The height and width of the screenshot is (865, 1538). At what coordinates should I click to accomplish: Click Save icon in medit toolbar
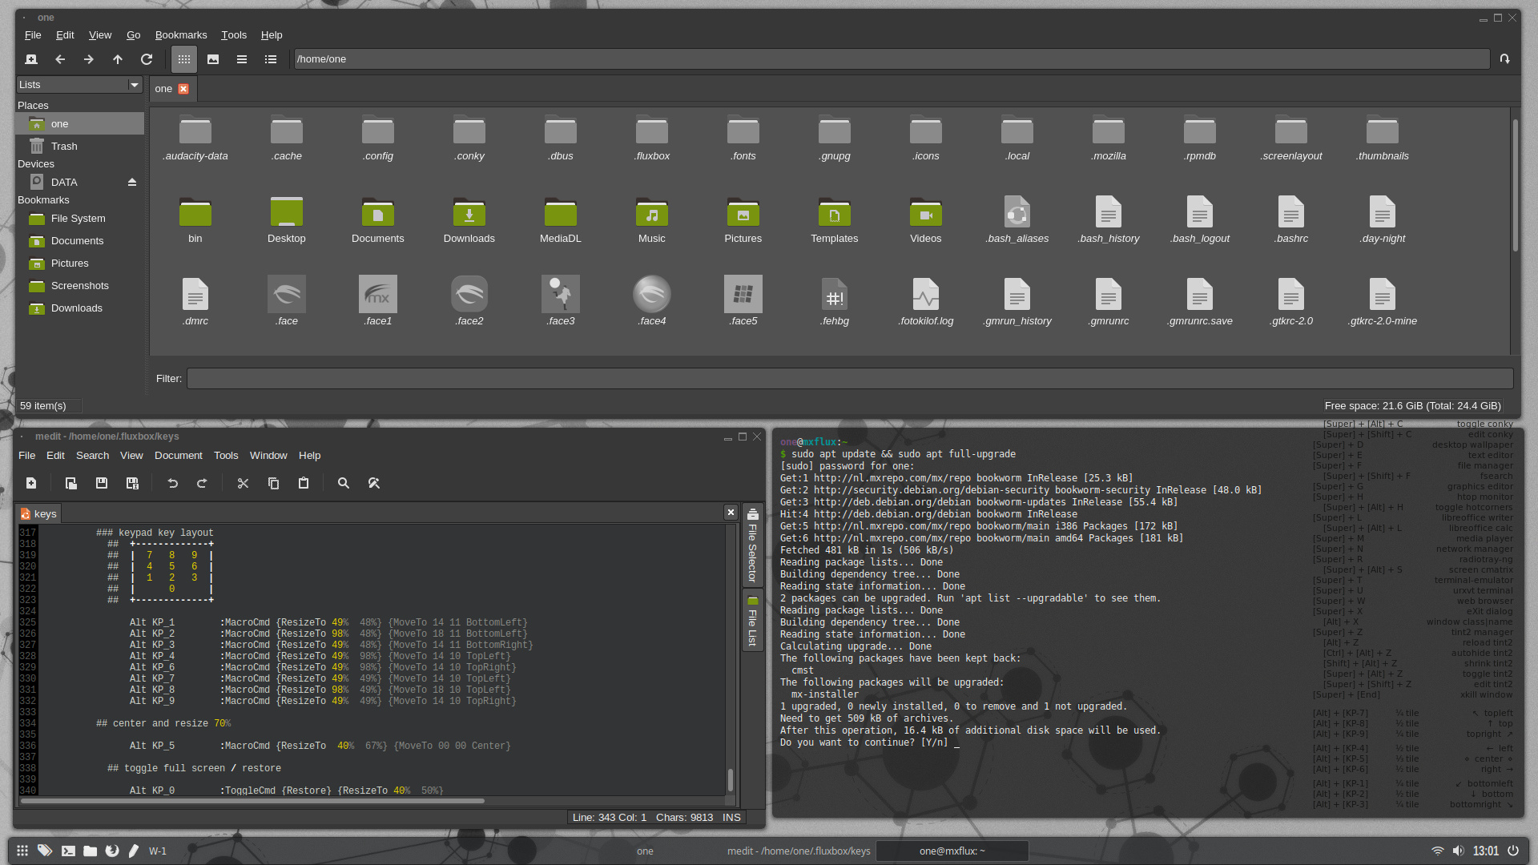(102, 484)
